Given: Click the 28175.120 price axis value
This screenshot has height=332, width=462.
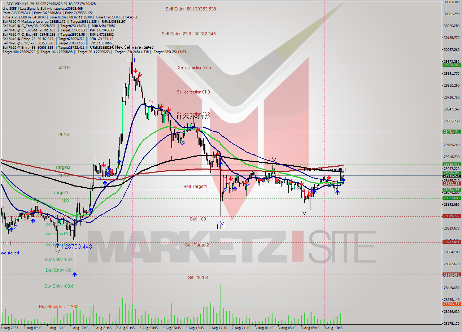Looking at the screenshot, I should [x=452, y=323].
